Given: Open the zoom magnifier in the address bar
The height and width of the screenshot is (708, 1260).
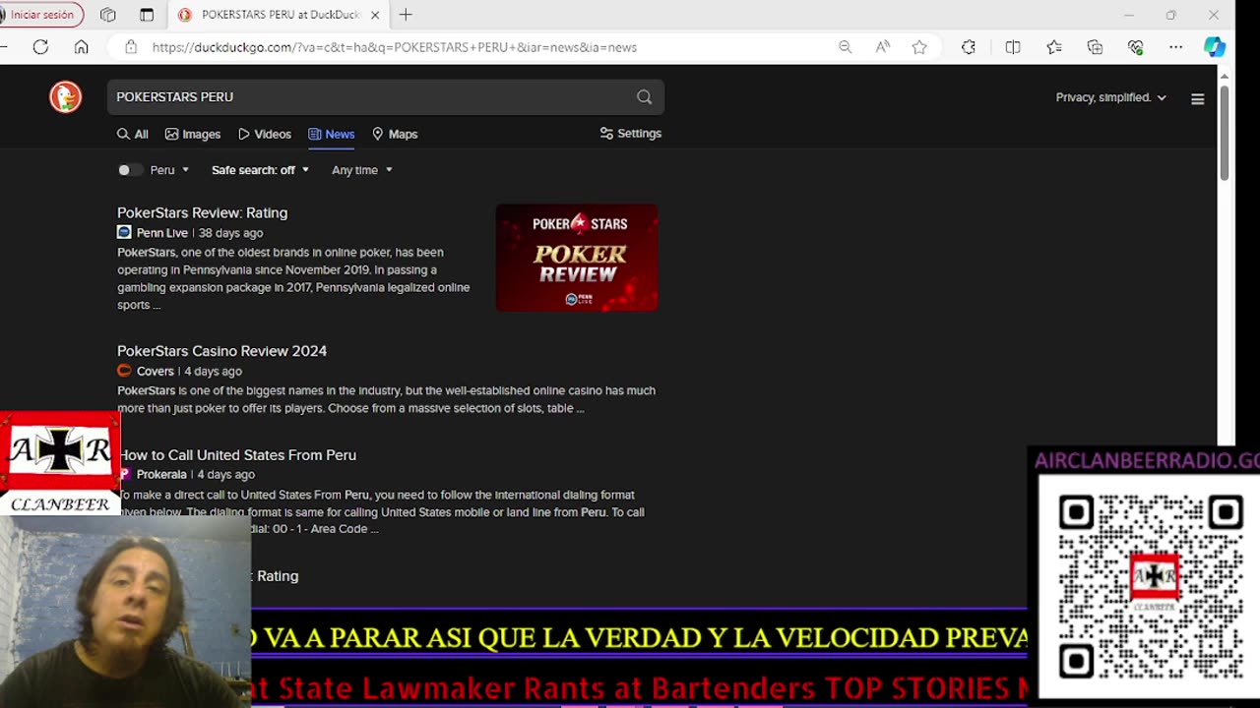Looking at the screenshot, I should pyautogui.click(x=845, y=46).
